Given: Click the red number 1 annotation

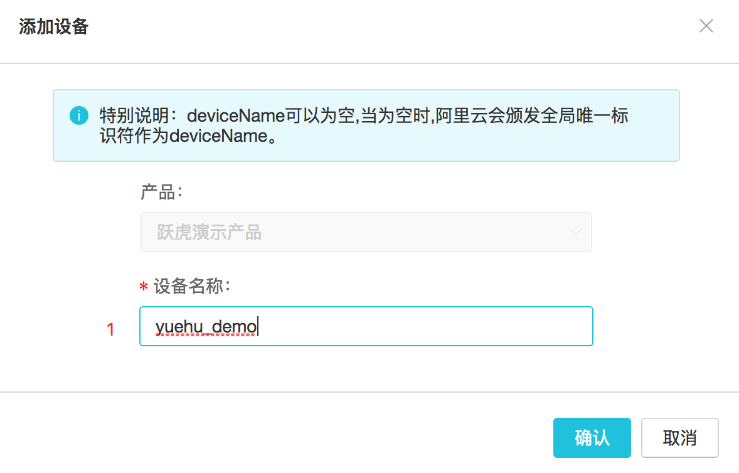Looking at the screenshot, I should point(111,330).
